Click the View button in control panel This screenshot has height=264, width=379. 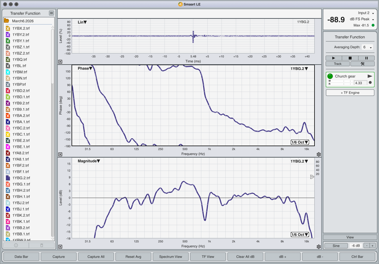(x=350, y=237)
